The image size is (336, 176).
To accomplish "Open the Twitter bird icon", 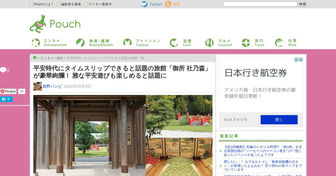I will (x=144, y=4).
